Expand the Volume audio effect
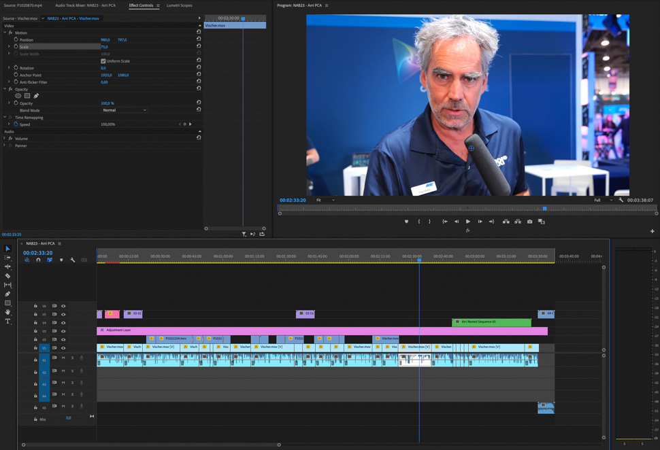 tap(5, 139)
